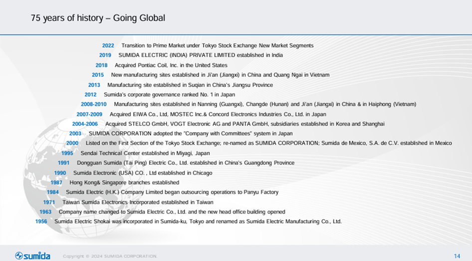The image size is (472, 261).
Task: Select 'Hong Kong& Singapore branches established' line
Action: click(x=124, y=183)
